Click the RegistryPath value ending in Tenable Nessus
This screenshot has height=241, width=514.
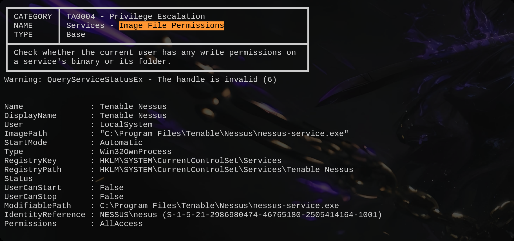click(x=226, y=170)
